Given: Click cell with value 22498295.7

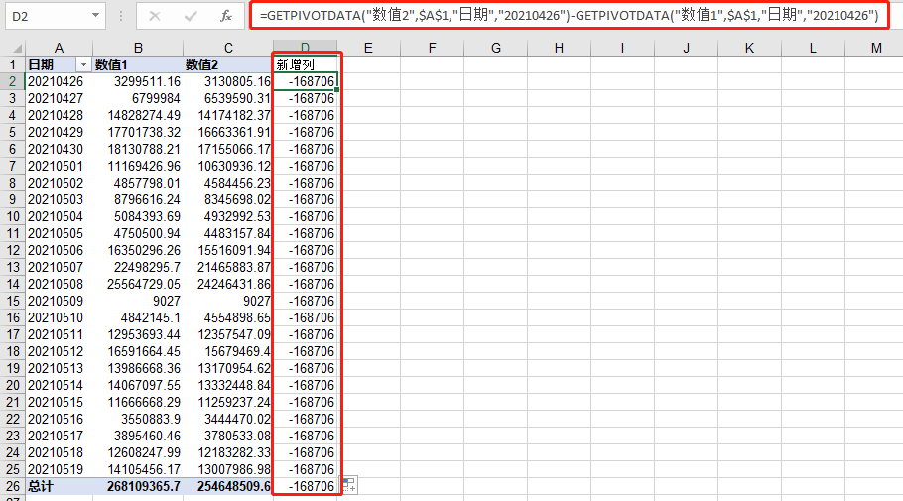Looking at the screenshot, I should (138, 267).
